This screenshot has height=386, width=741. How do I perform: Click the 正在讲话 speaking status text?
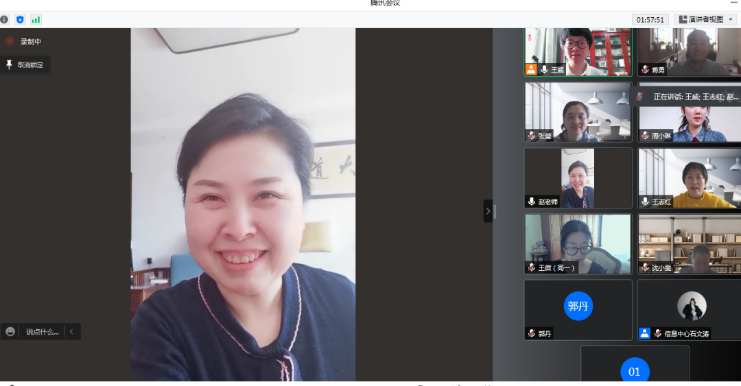[x=696, y=97]
